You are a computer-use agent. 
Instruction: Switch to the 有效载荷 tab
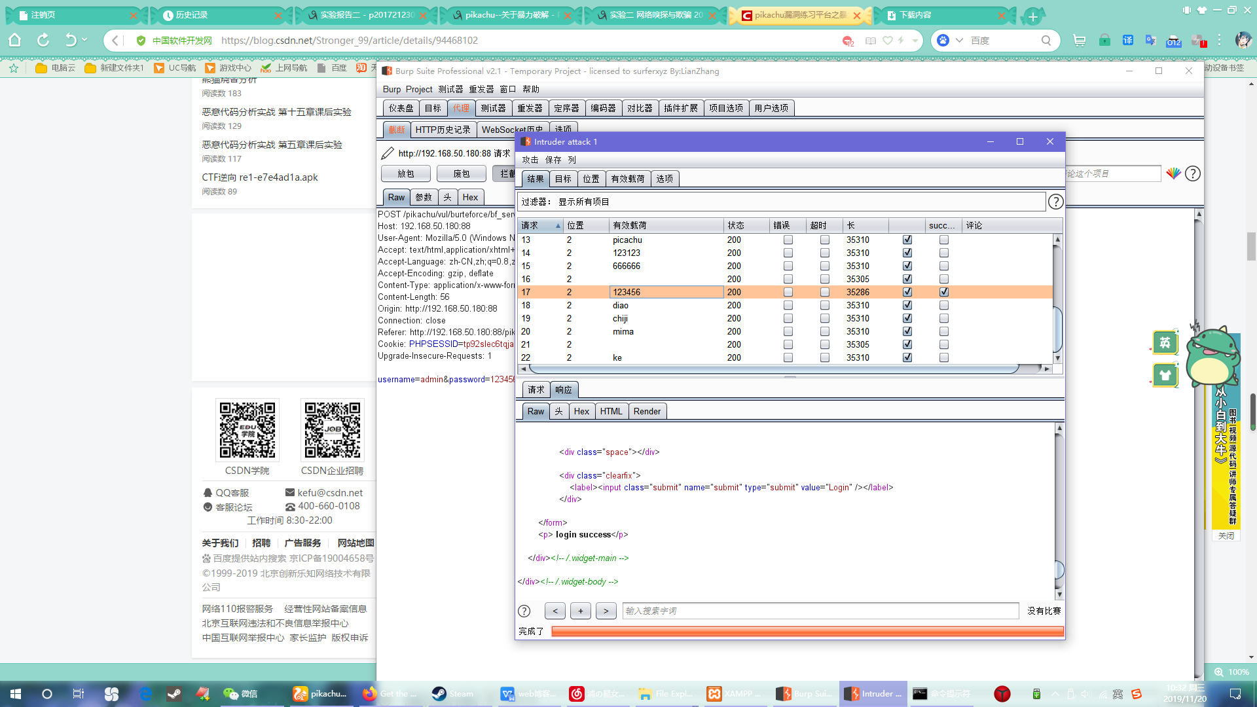pyautogui.click(x=627, y=179)
